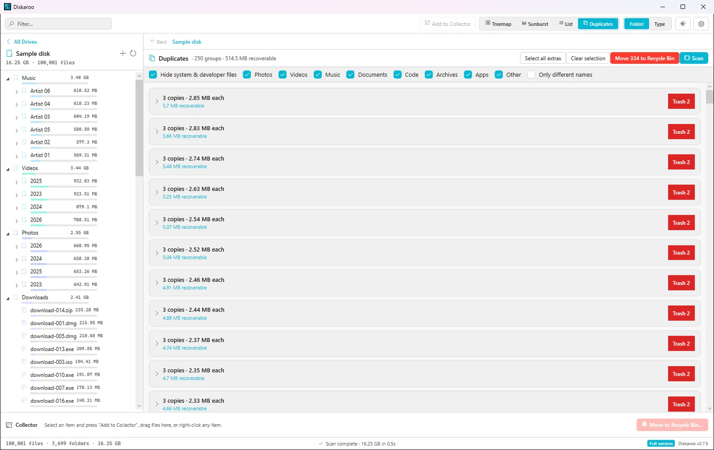Click Trash 2 for 2.83 MB group
The width and height of the screenshot is (714, 450).
(681, 132)
